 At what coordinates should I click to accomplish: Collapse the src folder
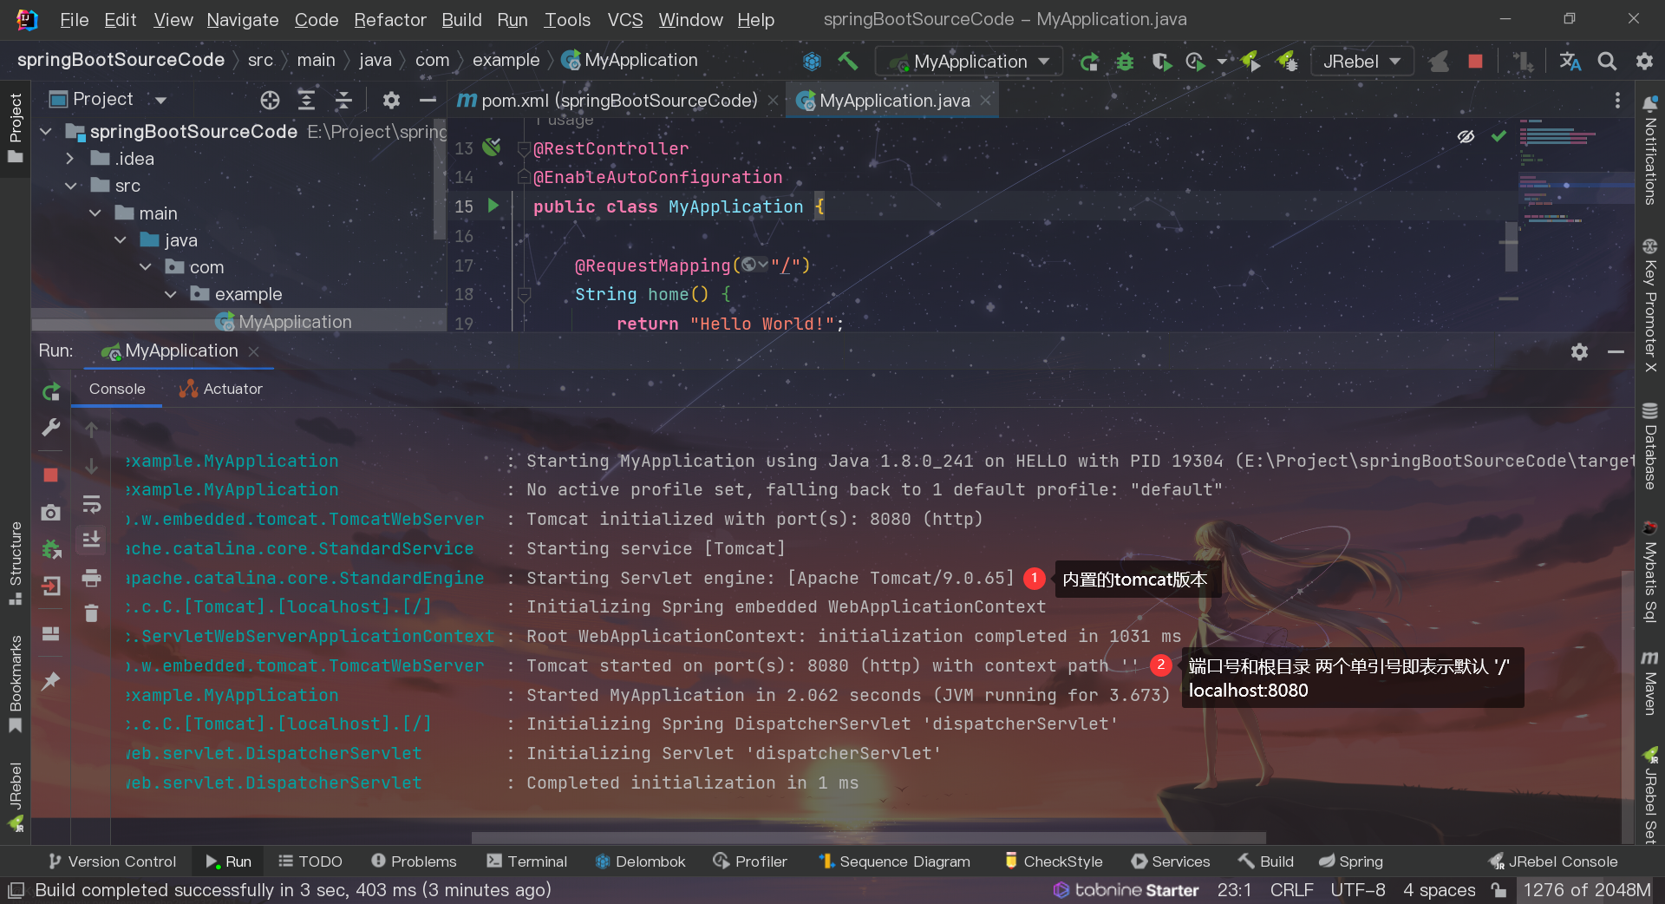[70, 186]
